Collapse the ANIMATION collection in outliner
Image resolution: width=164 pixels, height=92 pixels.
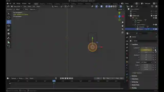tap(129, 16)
